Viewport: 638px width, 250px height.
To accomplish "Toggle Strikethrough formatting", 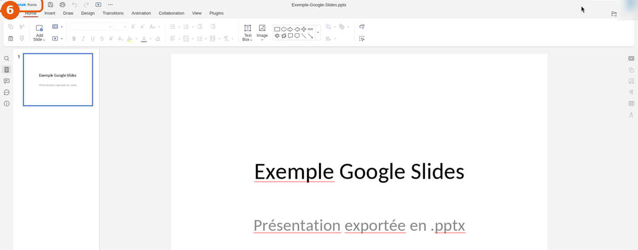I will tap(102, 39).
